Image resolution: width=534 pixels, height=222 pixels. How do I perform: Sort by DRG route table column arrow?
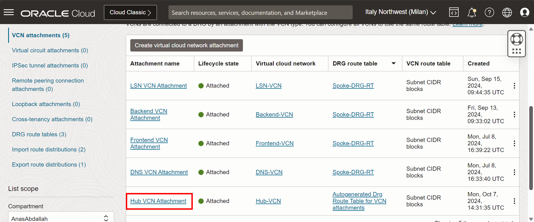(393, 64)
